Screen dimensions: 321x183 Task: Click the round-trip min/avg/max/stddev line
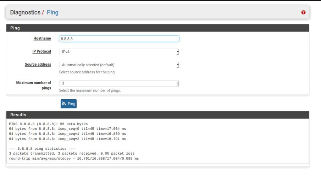pos(74,159)
